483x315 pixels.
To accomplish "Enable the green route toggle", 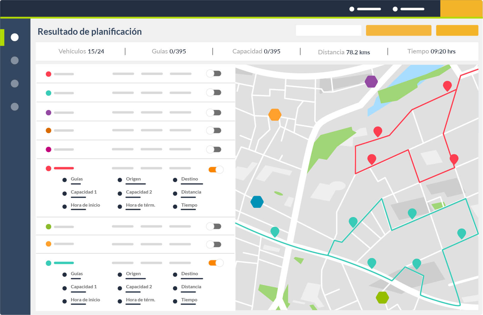I will click(x=214, y=226).
